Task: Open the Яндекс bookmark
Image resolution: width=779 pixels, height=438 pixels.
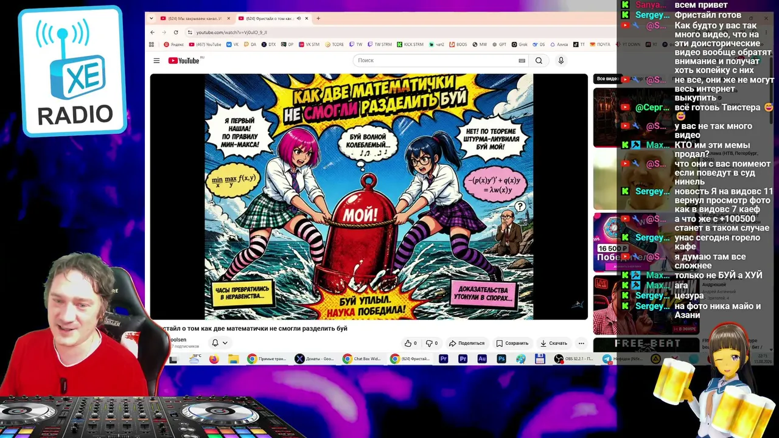Action: (174, 44)
